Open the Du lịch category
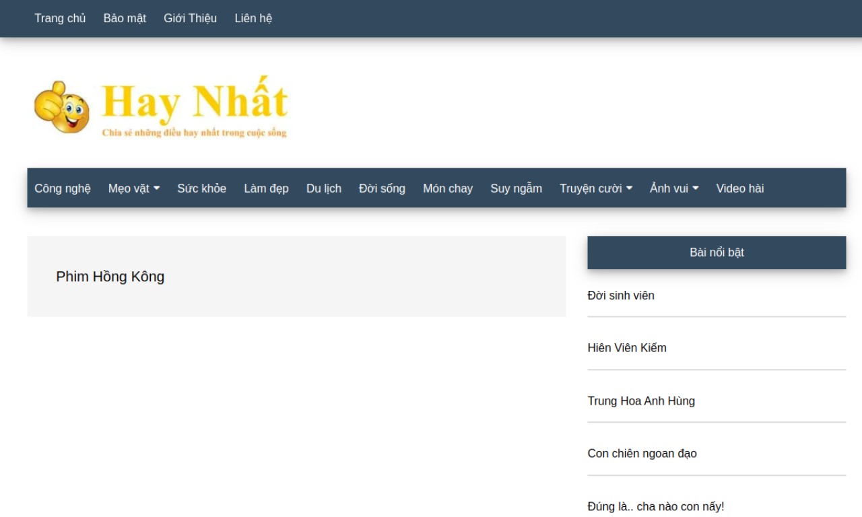The height and width of the screenshot is (517, 862). 324,188
